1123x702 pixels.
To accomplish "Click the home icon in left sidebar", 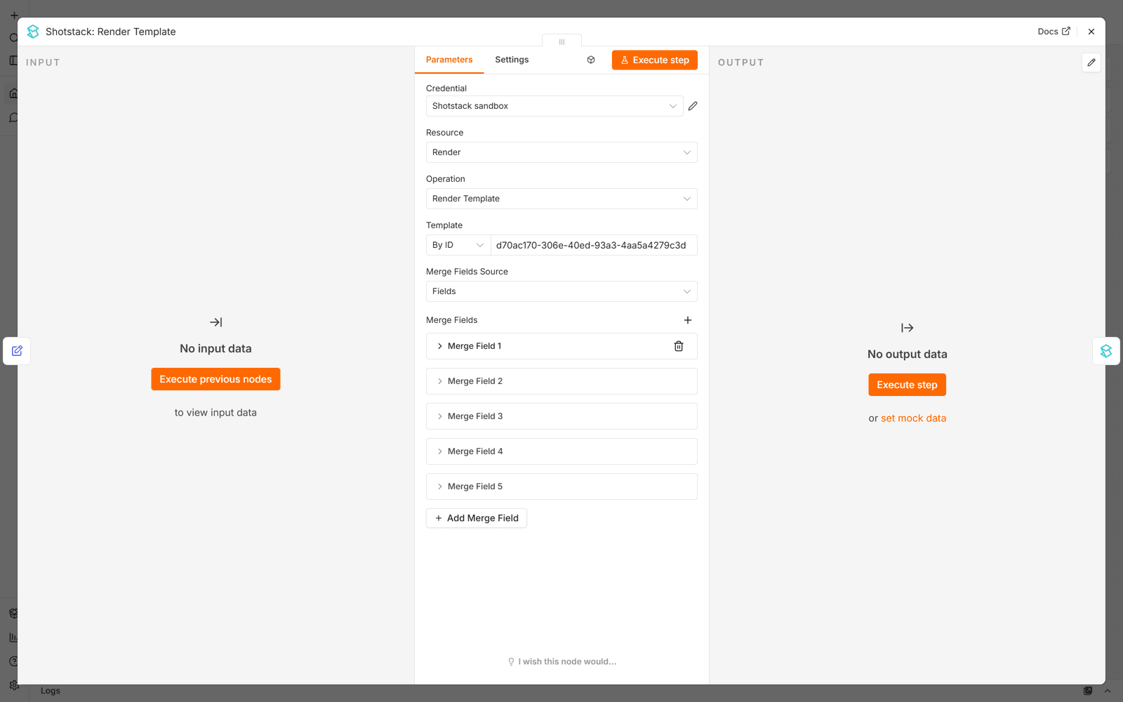I will coord(13,93).
